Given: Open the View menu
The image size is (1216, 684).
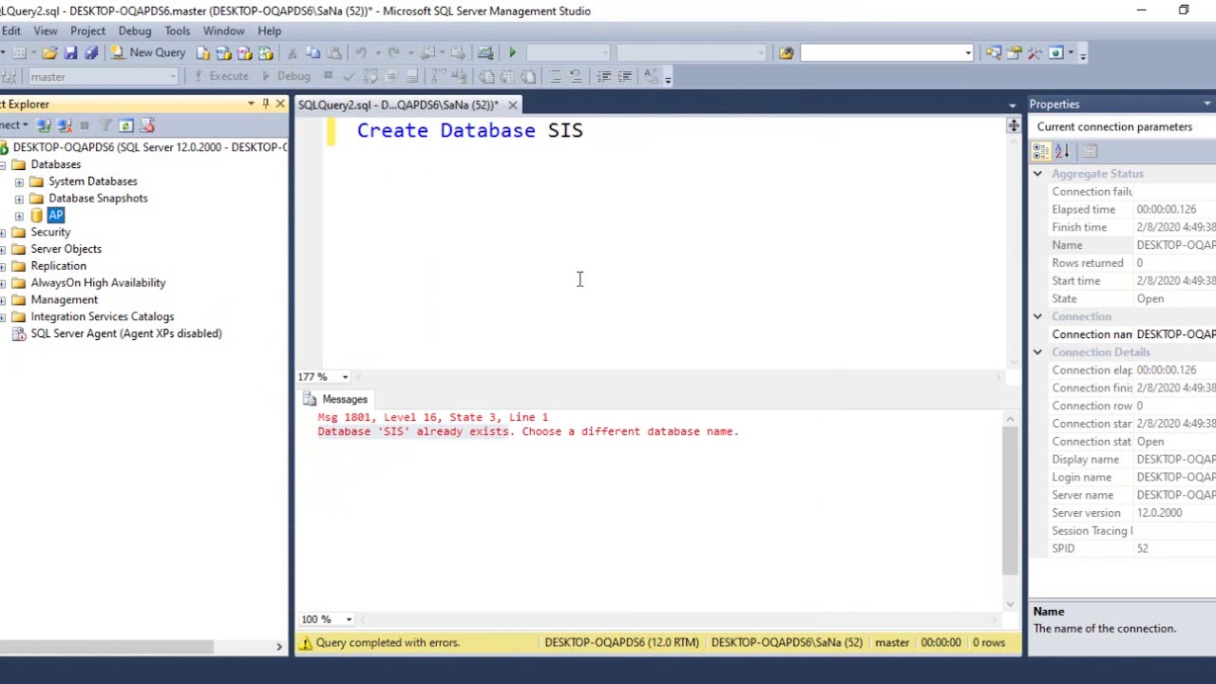Looking at the screenshot, I should [46, 30].
